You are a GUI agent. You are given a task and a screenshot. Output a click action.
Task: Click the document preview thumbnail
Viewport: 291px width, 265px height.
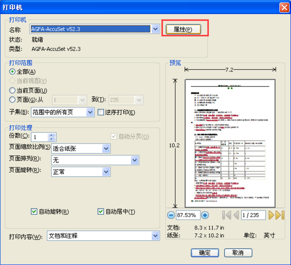point(230,143)
